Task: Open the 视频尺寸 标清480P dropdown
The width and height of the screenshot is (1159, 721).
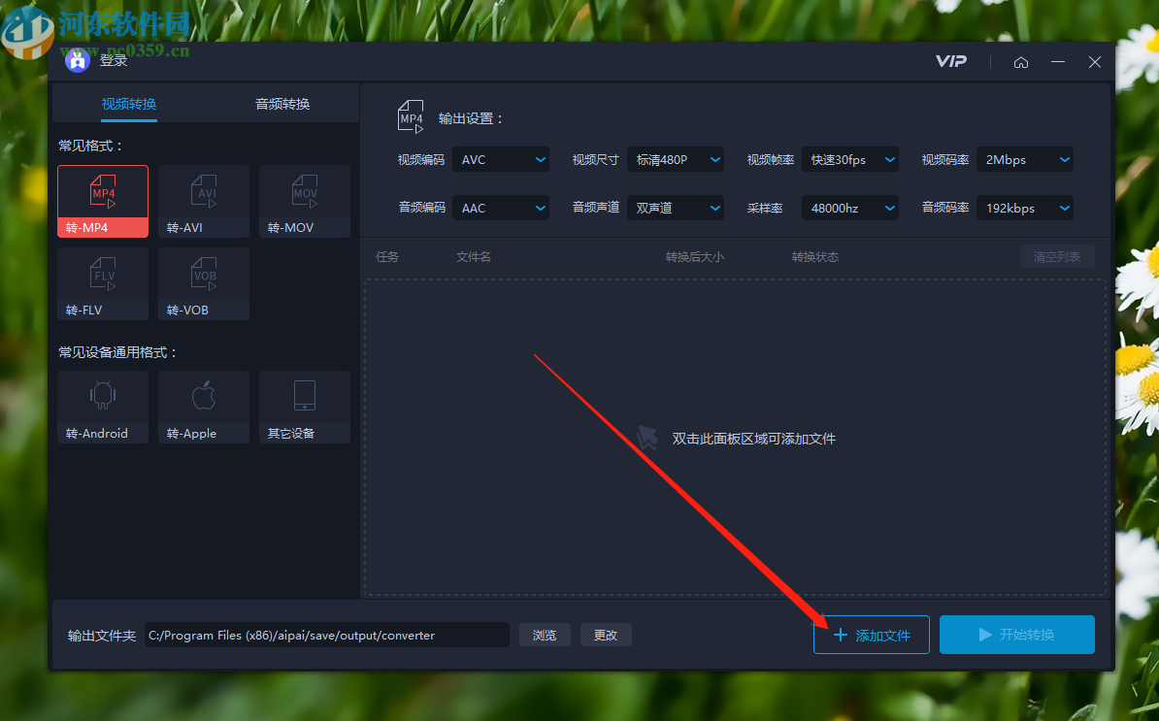Action: coord(676,159)
